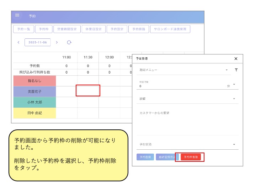The height and width of the screenshot is (192, 256).
Task: Open the hamburger navigation menu
Action: coord(17,15)
